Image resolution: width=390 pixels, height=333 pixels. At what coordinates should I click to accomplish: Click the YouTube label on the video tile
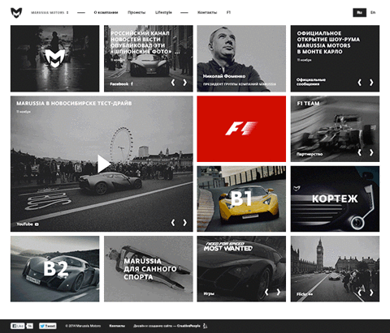[28, 224]
